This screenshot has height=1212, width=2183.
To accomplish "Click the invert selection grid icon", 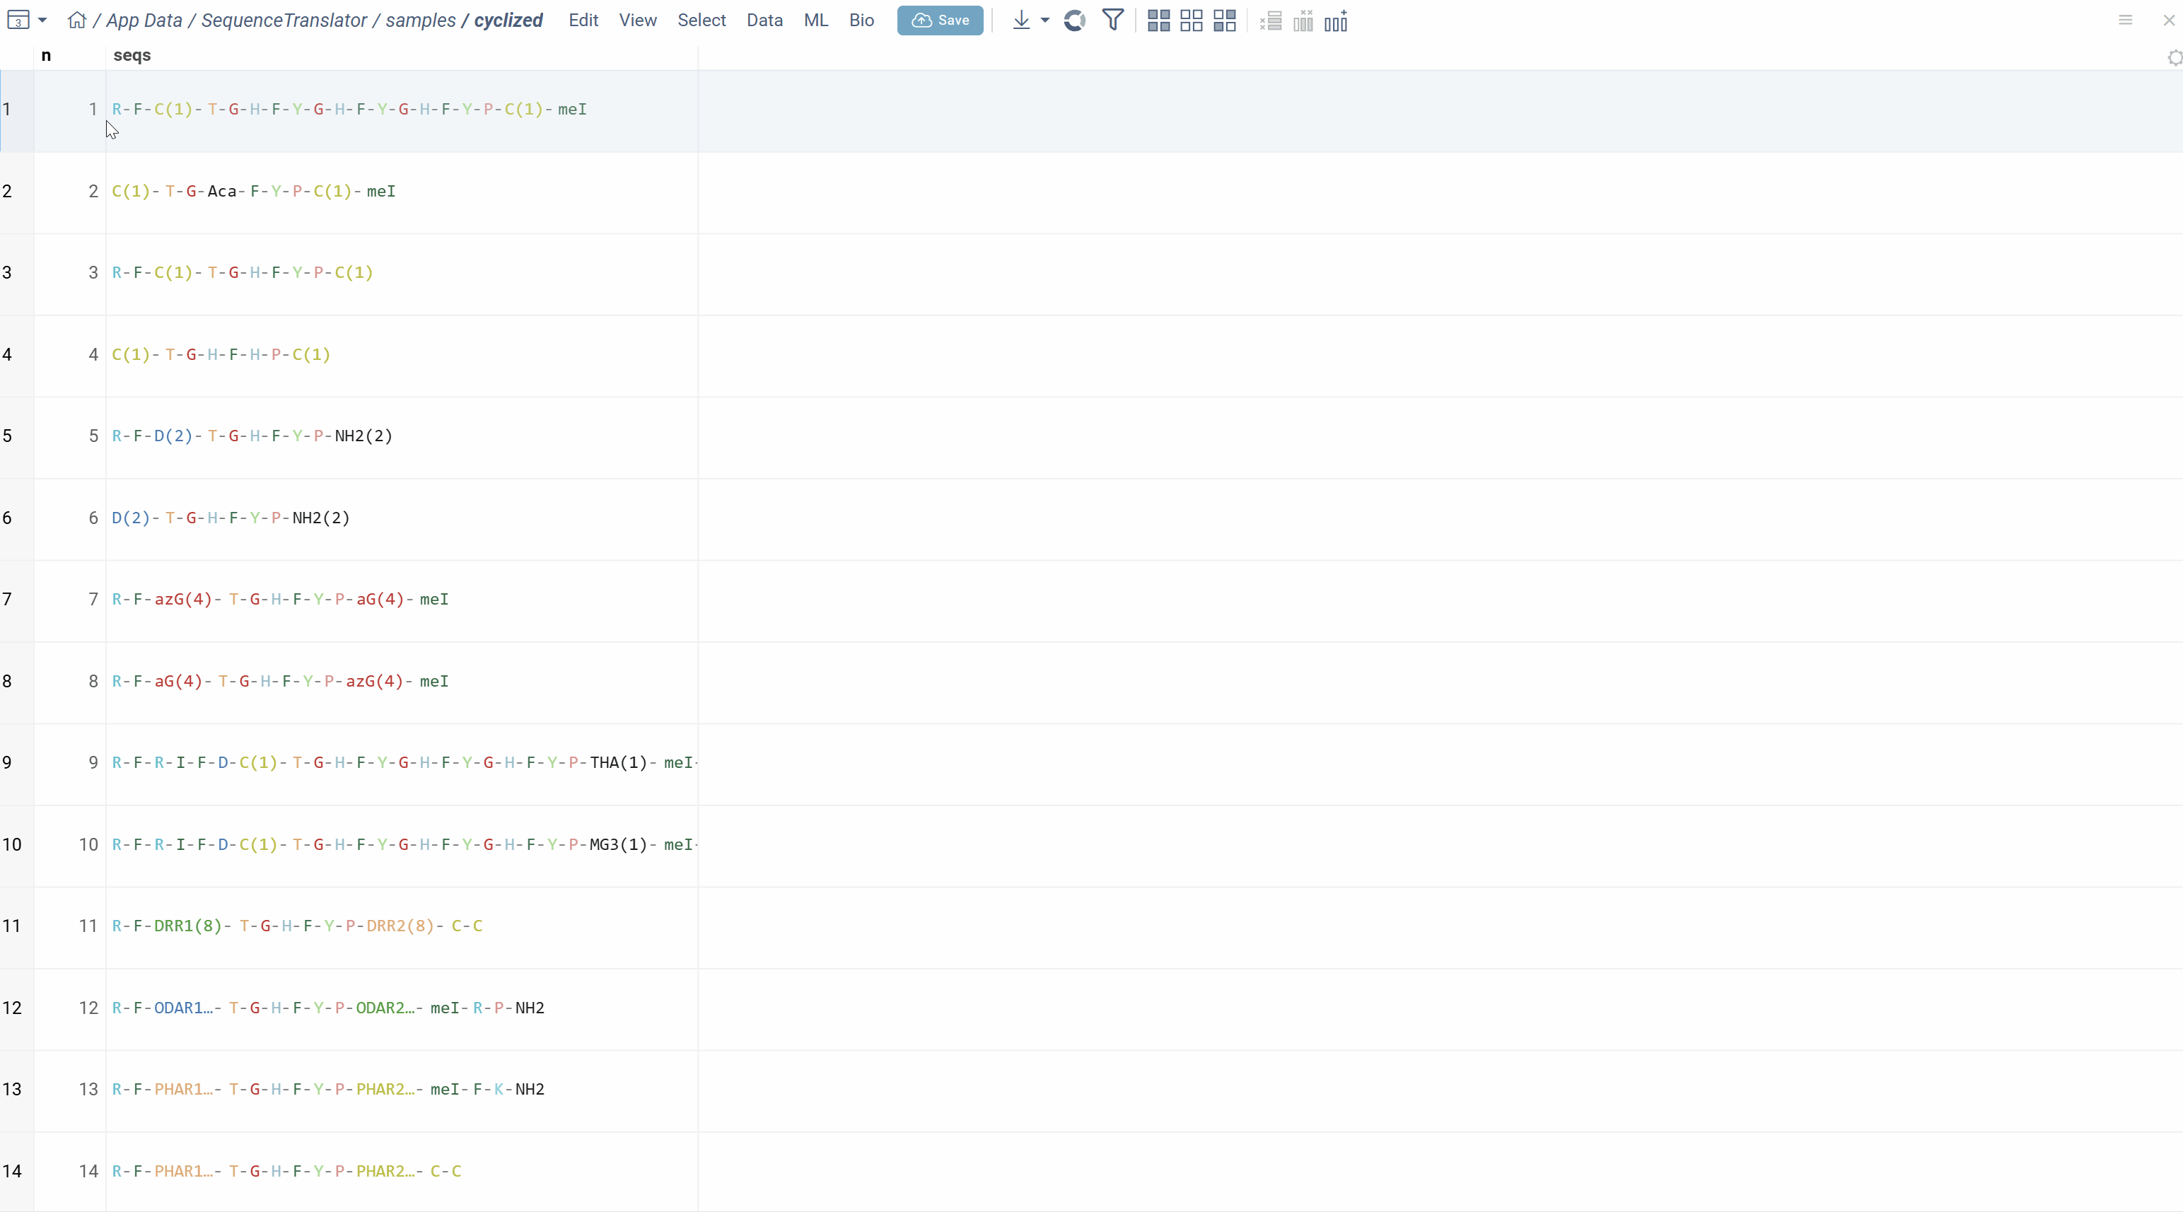I will (x=1225, y=21).
